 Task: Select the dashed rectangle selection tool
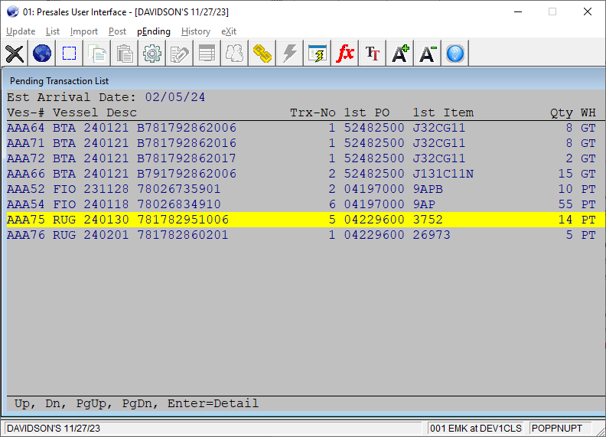coord(70,54)
